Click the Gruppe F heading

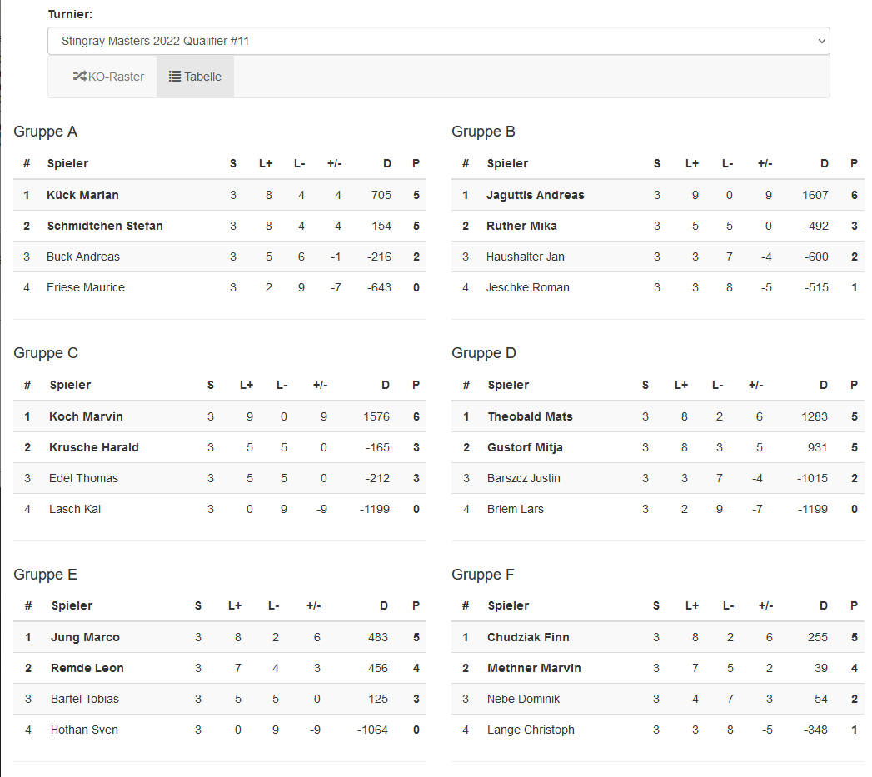483,575
